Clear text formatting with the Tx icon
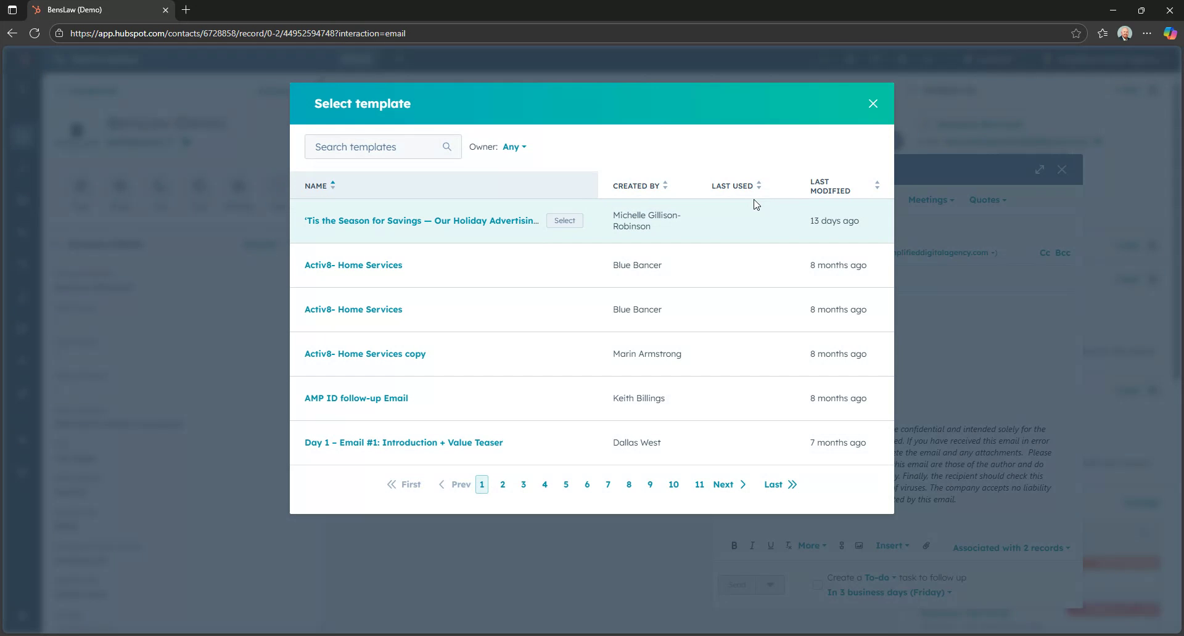 [x=789, y=545]
